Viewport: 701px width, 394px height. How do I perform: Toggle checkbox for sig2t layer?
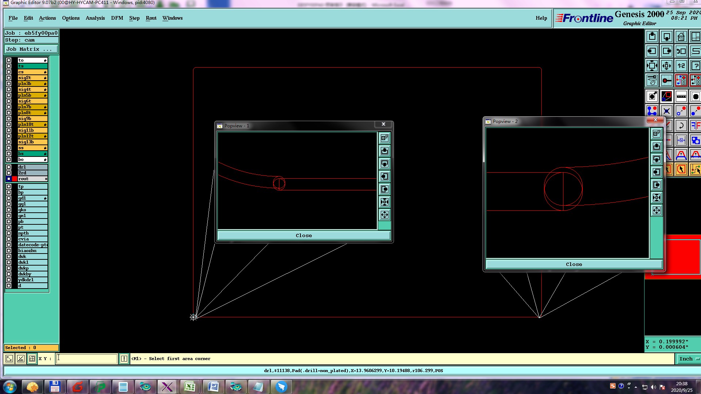tap(9, 78)
